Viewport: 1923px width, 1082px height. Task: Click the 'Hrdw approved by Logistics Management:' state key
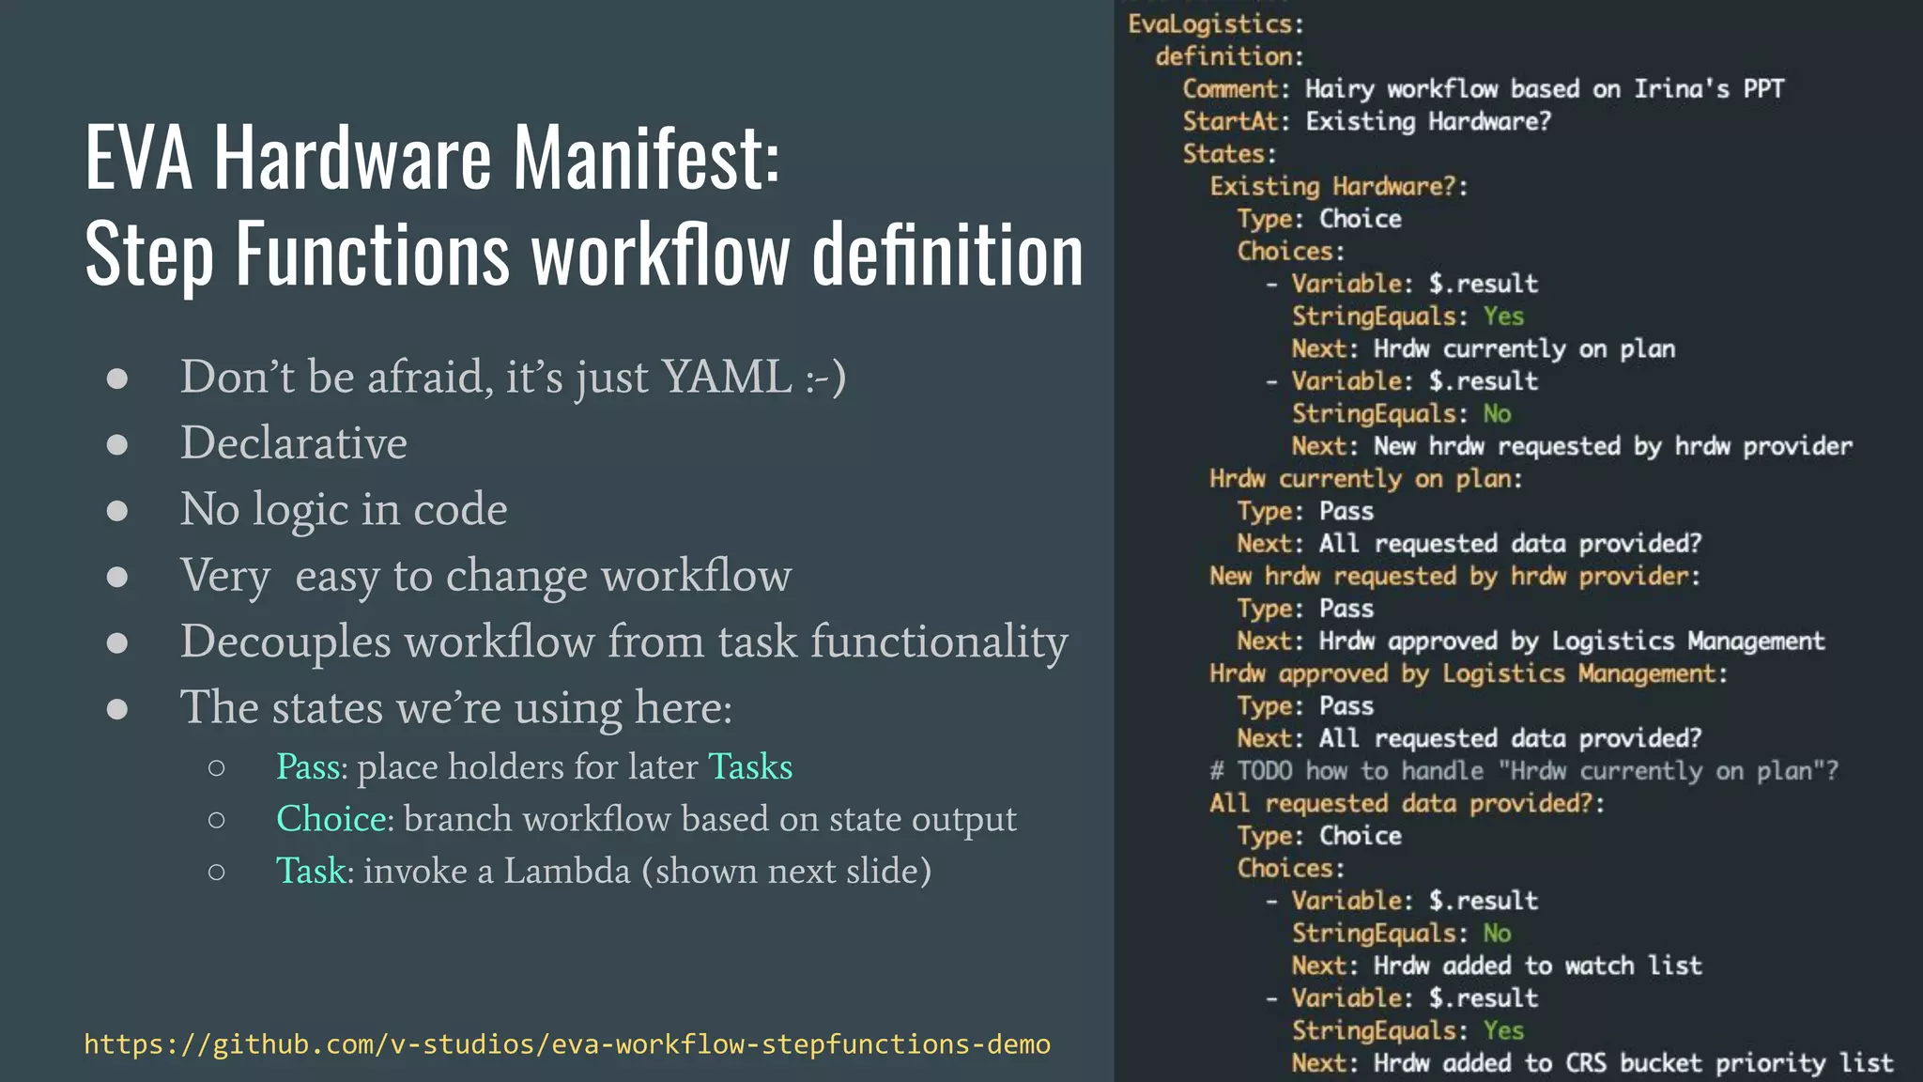tap(1469, 673)
